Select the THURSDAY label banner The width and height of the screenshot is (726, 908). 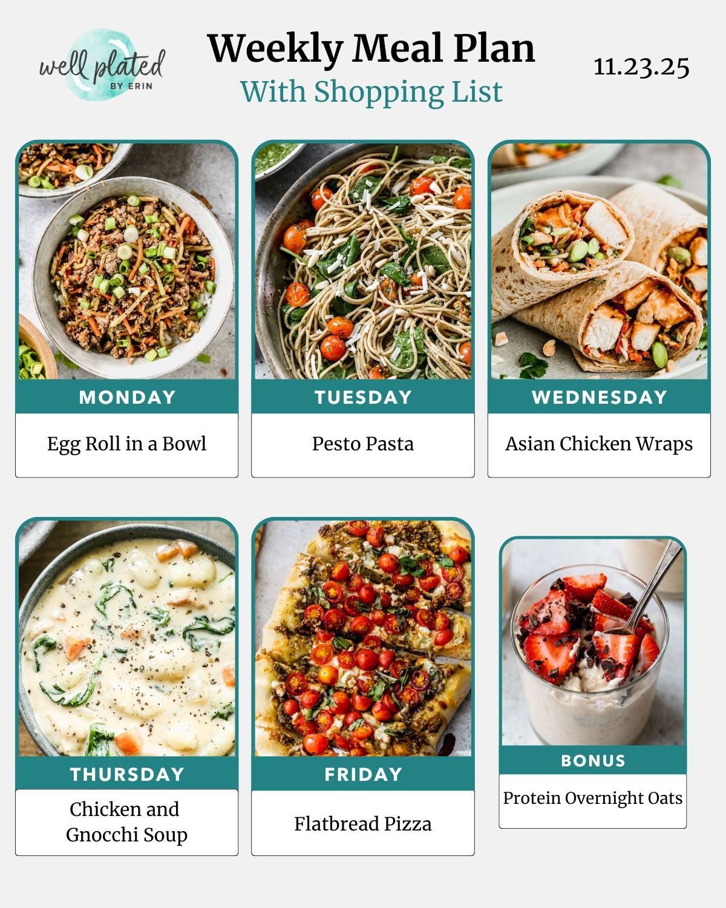pos(127,774)
